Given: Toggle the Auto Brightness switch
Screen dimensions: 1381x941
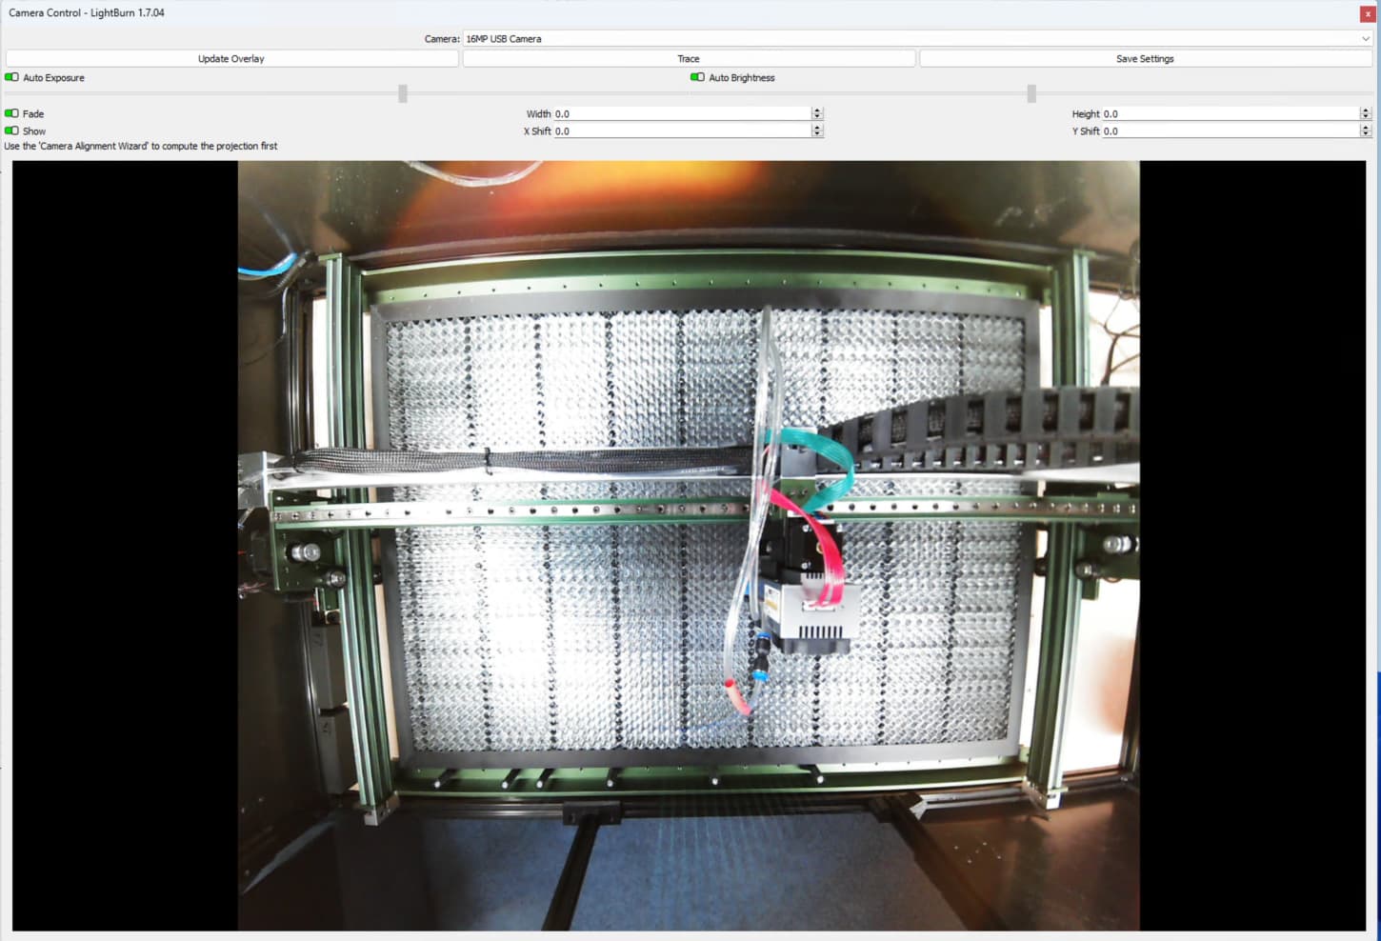Looking at the screenshot, I should tap(697, 78).
